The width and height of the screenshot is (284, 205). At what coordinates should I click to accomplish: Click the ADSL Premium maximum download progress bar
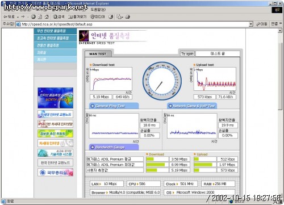(157, 165)
